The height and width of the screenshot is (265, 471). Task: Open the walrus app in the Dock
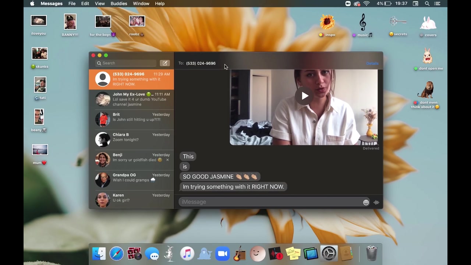205,254
